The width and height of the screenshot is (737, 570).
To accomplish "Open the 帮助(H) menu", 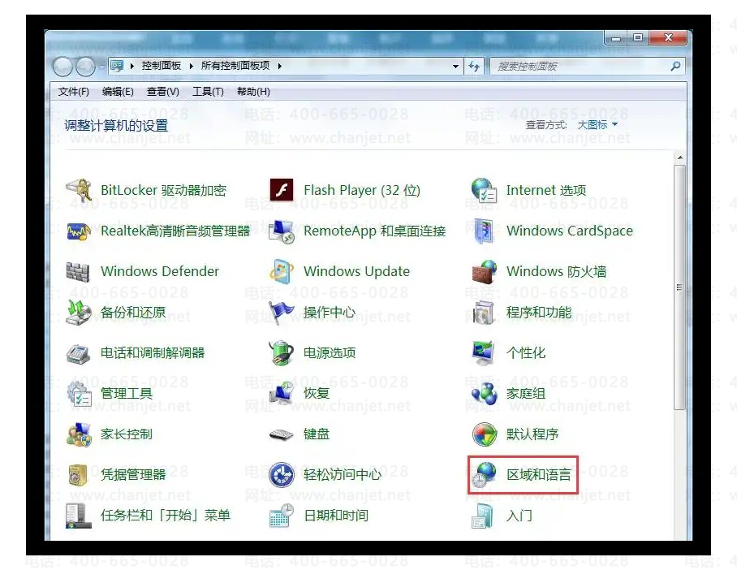I will pyautogui.click(x=253, y=92).
